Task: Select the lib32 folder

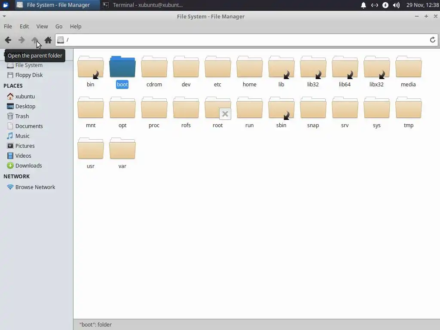Action: 313,67
